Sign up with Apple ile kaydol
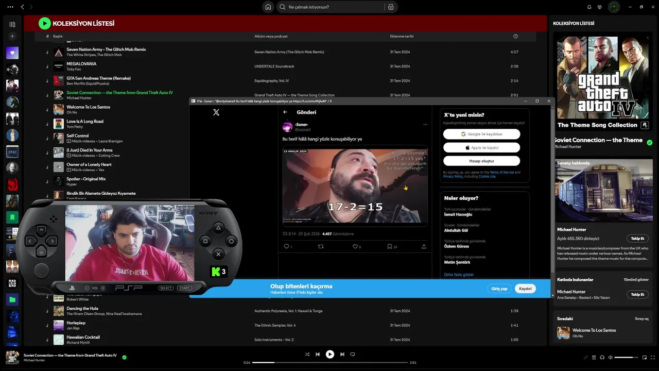 [481, 147]
